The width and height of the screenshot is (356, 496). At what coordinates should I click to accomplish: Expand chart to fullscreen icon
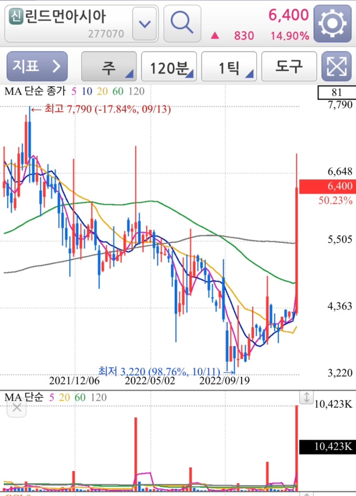336,66
